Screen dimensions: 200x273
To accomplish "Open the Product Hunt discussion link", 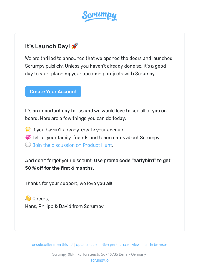I will 72,145.
